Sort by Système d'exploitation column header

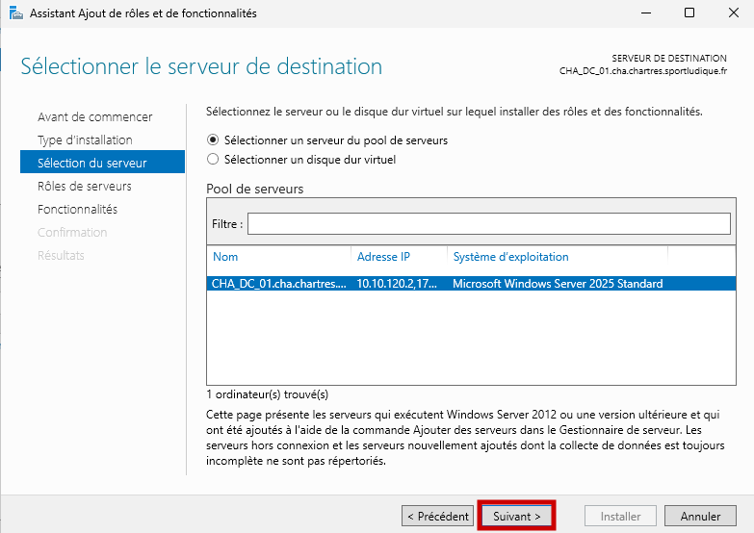click(x=557, y=257)
